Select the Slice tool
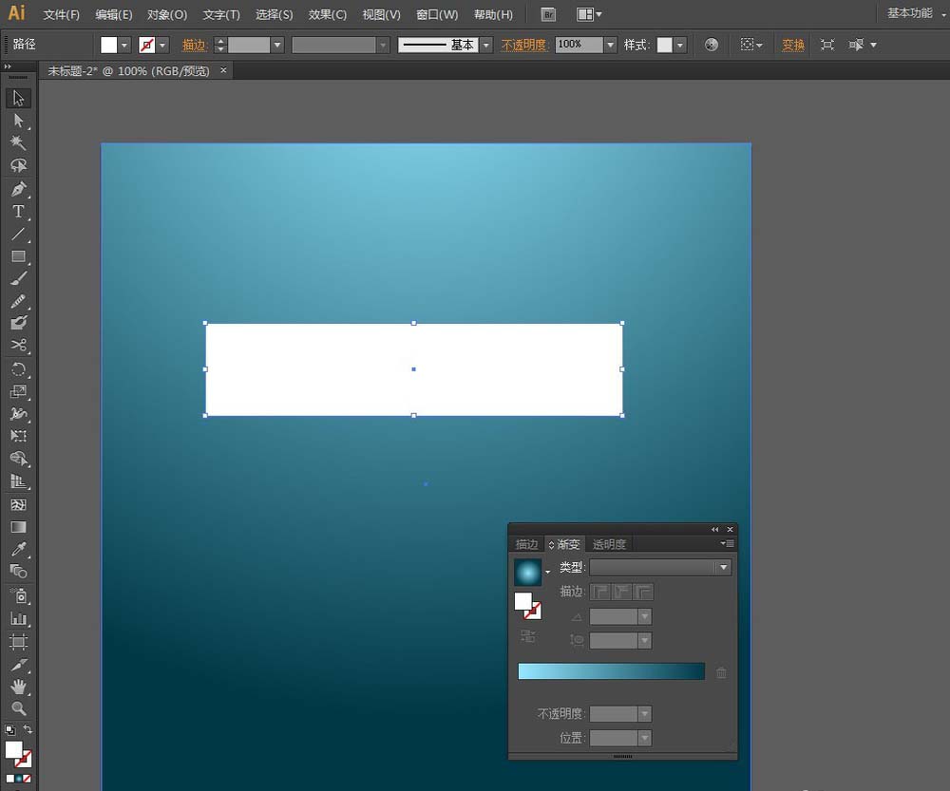 tap(18, 665)
